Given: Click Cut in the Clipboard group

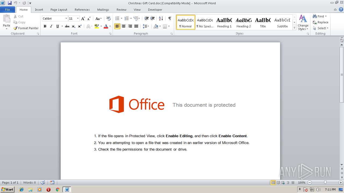Looking at the screenshot, I should [19, 16].
